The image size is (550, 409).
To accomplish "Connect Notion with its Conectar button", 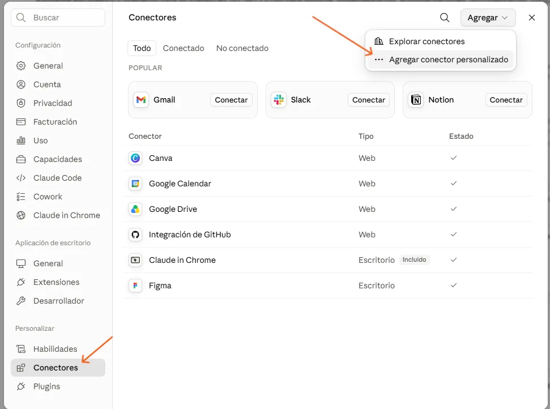I will tap(506, 100).
